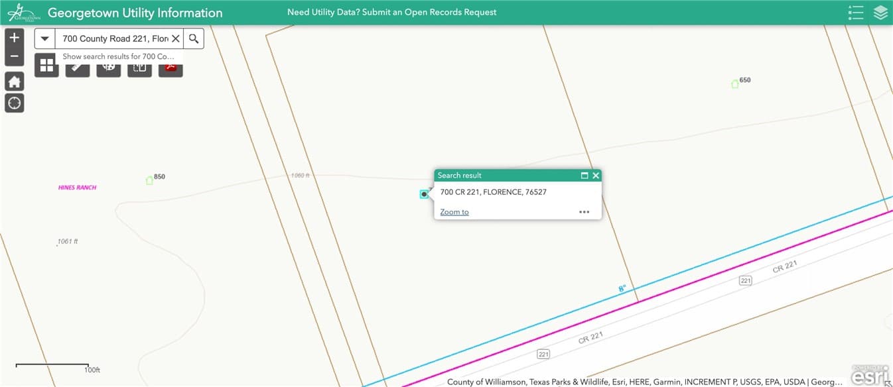This screenshot has height=387, width=893.
Task: Open the red PDF print widget
Action: coord(171,70)
